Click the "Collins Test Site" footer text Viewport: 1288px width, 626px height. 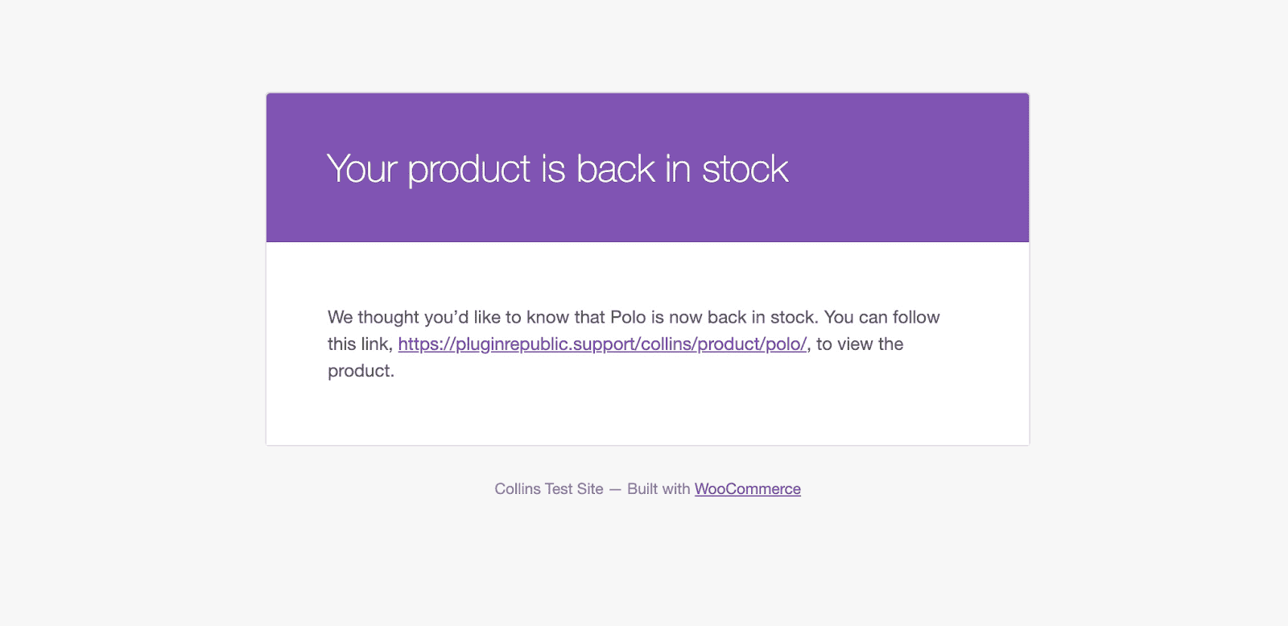pos(549,489)
